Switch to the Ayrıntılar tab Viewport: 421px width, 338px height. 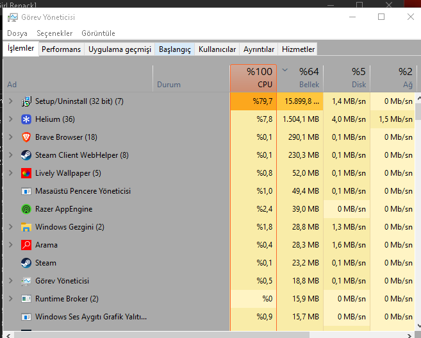(259, 49)
